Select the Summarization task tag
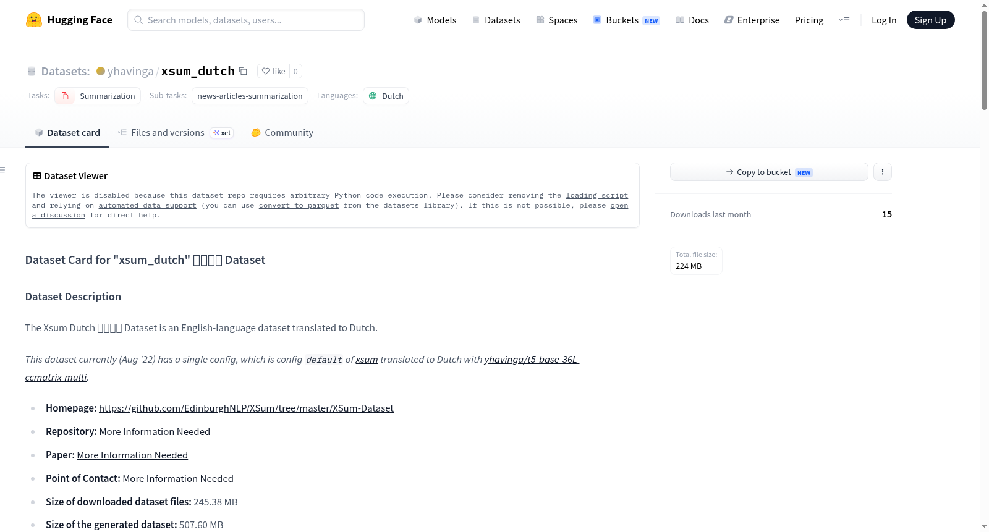989x532 pixels. pos(98,96)
